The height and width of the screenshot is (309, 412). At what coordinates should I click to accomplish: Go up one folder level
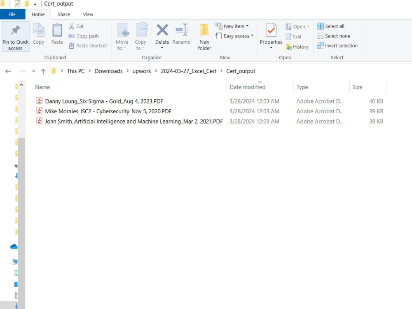[x=43, y=71]
